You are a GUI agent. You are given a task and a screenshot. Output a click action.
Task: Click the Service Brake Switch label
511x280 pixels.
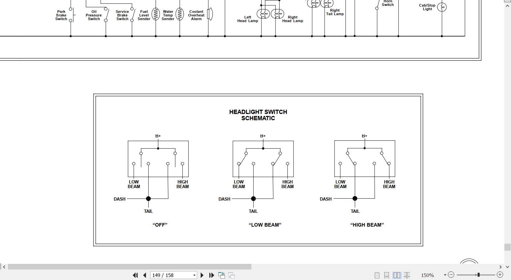click(122, 15)
